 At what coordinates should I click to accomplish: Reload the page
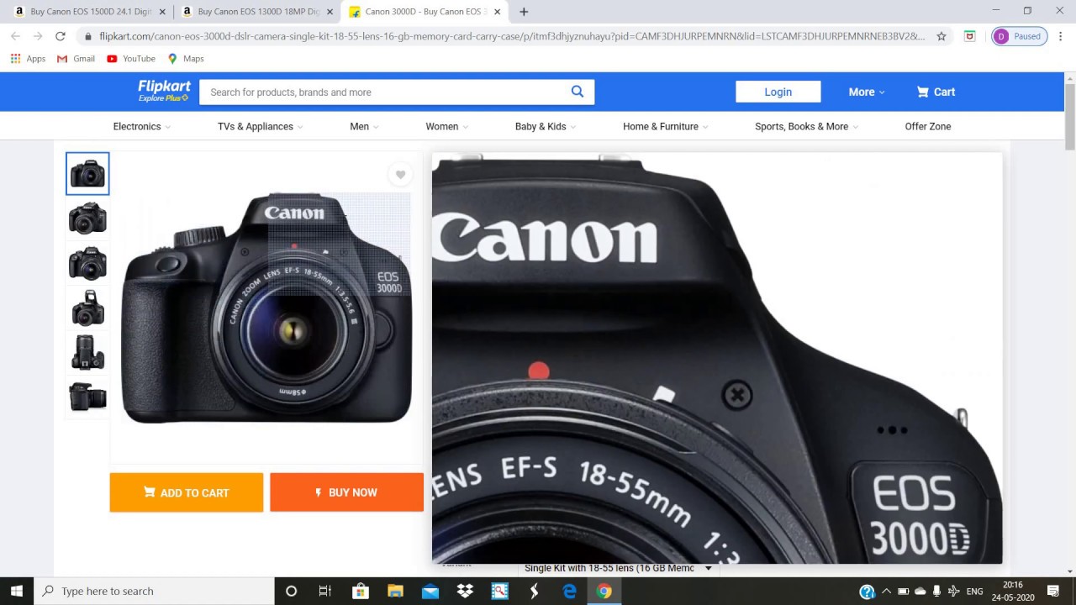(x=60, y=36)
